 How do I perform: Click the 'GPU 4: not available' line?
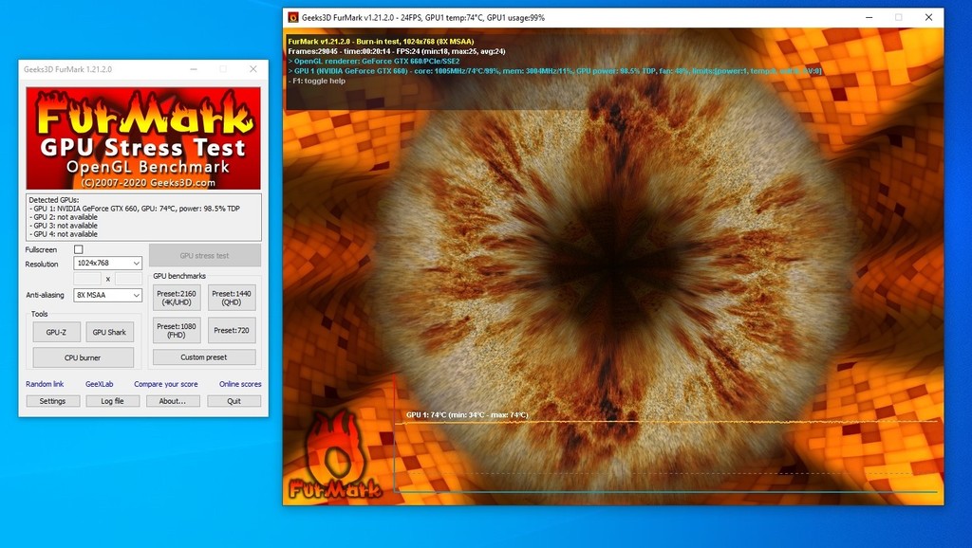[x=64, y=235]
